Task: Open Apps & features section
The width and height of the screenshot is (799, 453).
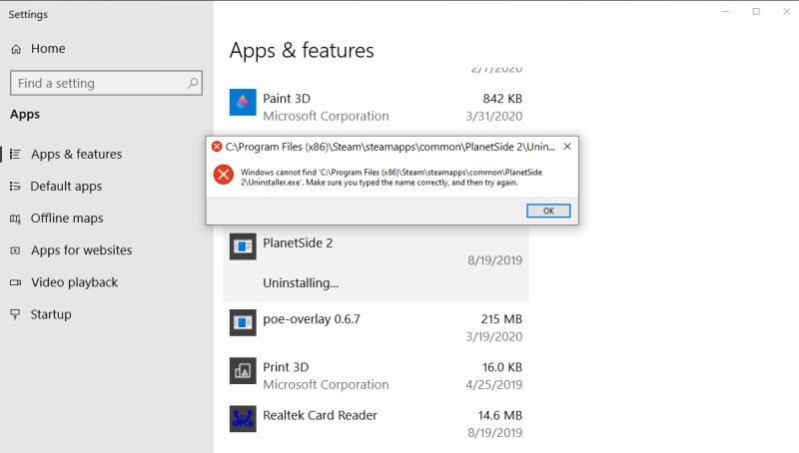Action: coord(77,154)
